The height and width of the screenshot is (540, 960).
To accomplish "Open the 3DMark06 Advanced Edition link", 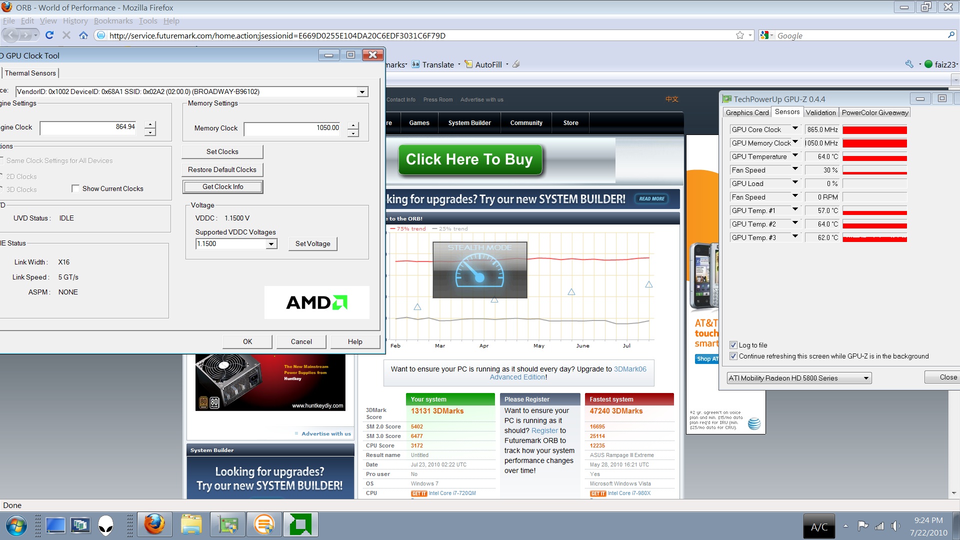I will (x=568, y=373).
